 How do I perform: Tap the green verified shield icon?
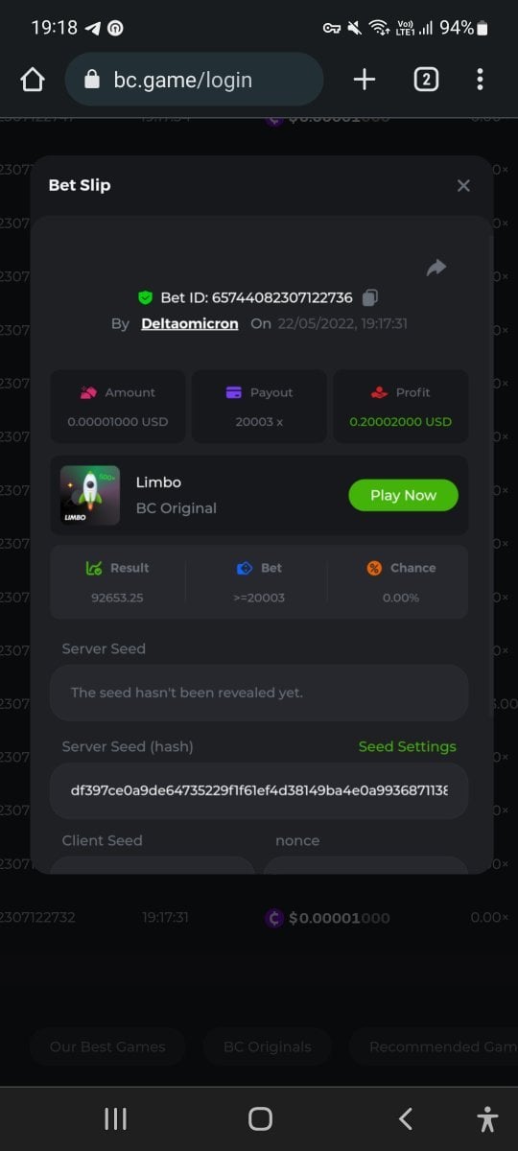pos(146,297)
